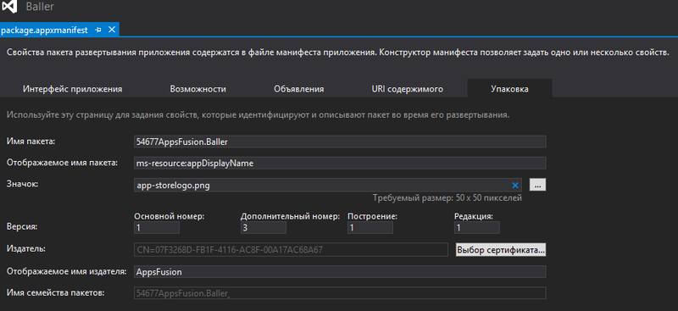Click the Используйте эту страницу description text

[x=258, y=115]
